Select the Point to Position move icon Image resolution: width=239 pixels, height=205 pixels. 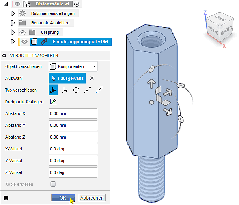99,90
